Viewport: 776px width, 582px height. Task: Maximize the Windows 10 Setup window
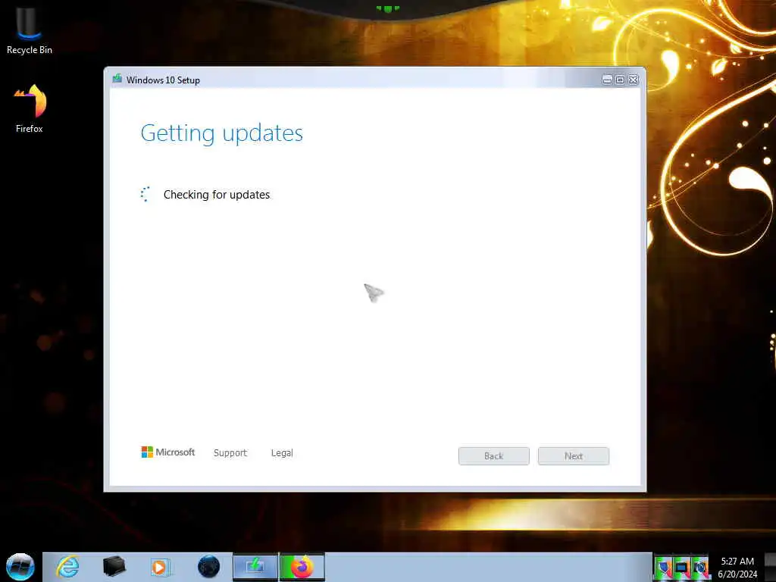(x=620, y=80)
